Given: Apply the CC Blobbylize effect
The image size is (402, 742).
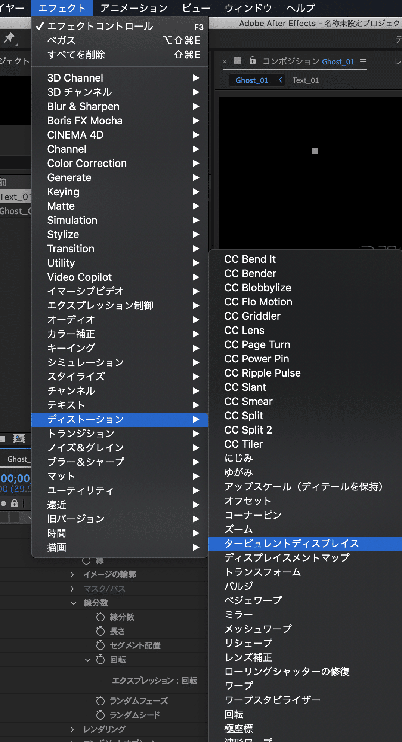Looking at the screenshot, I should point(305,288).
